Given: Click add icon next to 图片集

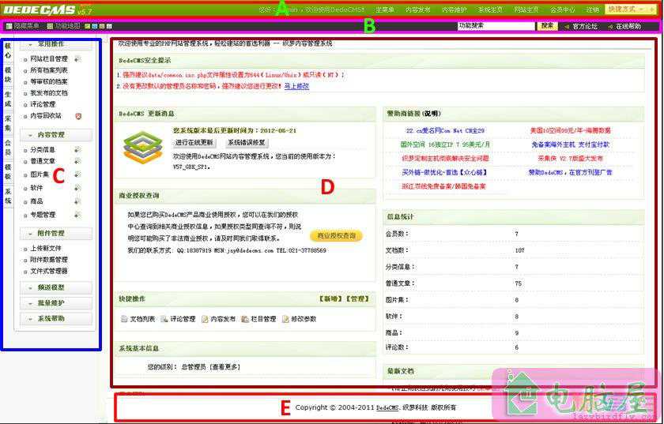Looking at the screenshot, I should (x=77, y=174).
